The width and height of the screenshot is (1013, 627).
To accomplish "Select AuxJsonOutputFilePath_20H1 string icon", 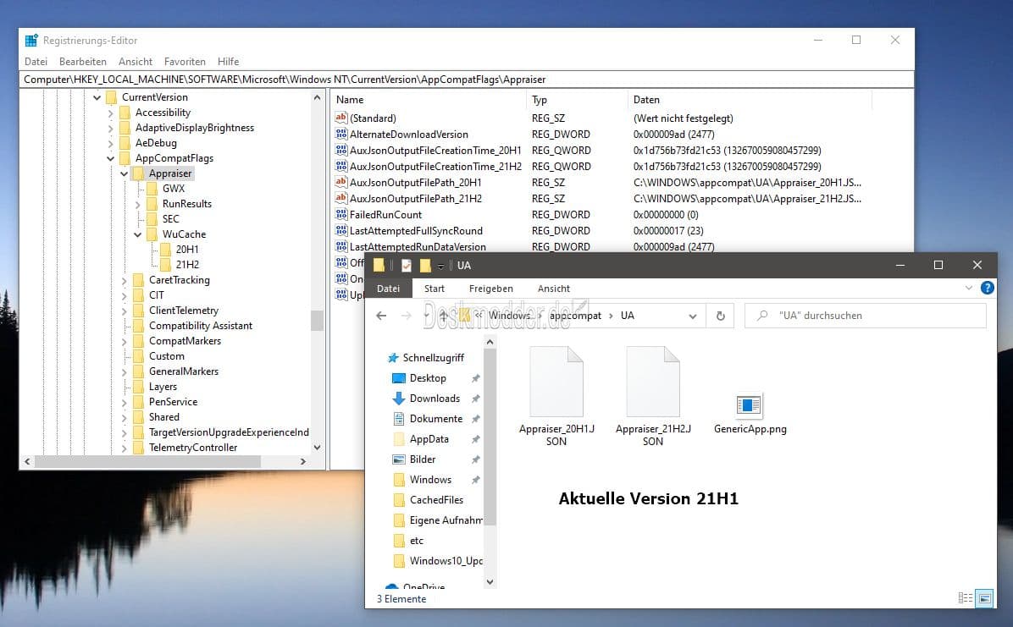I will tap(341, 182).
